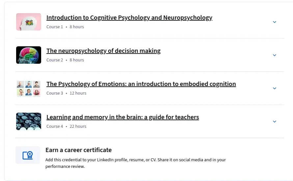Viewport: 293px width, 181px height.
Task: Click the LinkedIn credential description text
Action: [136, 163]
